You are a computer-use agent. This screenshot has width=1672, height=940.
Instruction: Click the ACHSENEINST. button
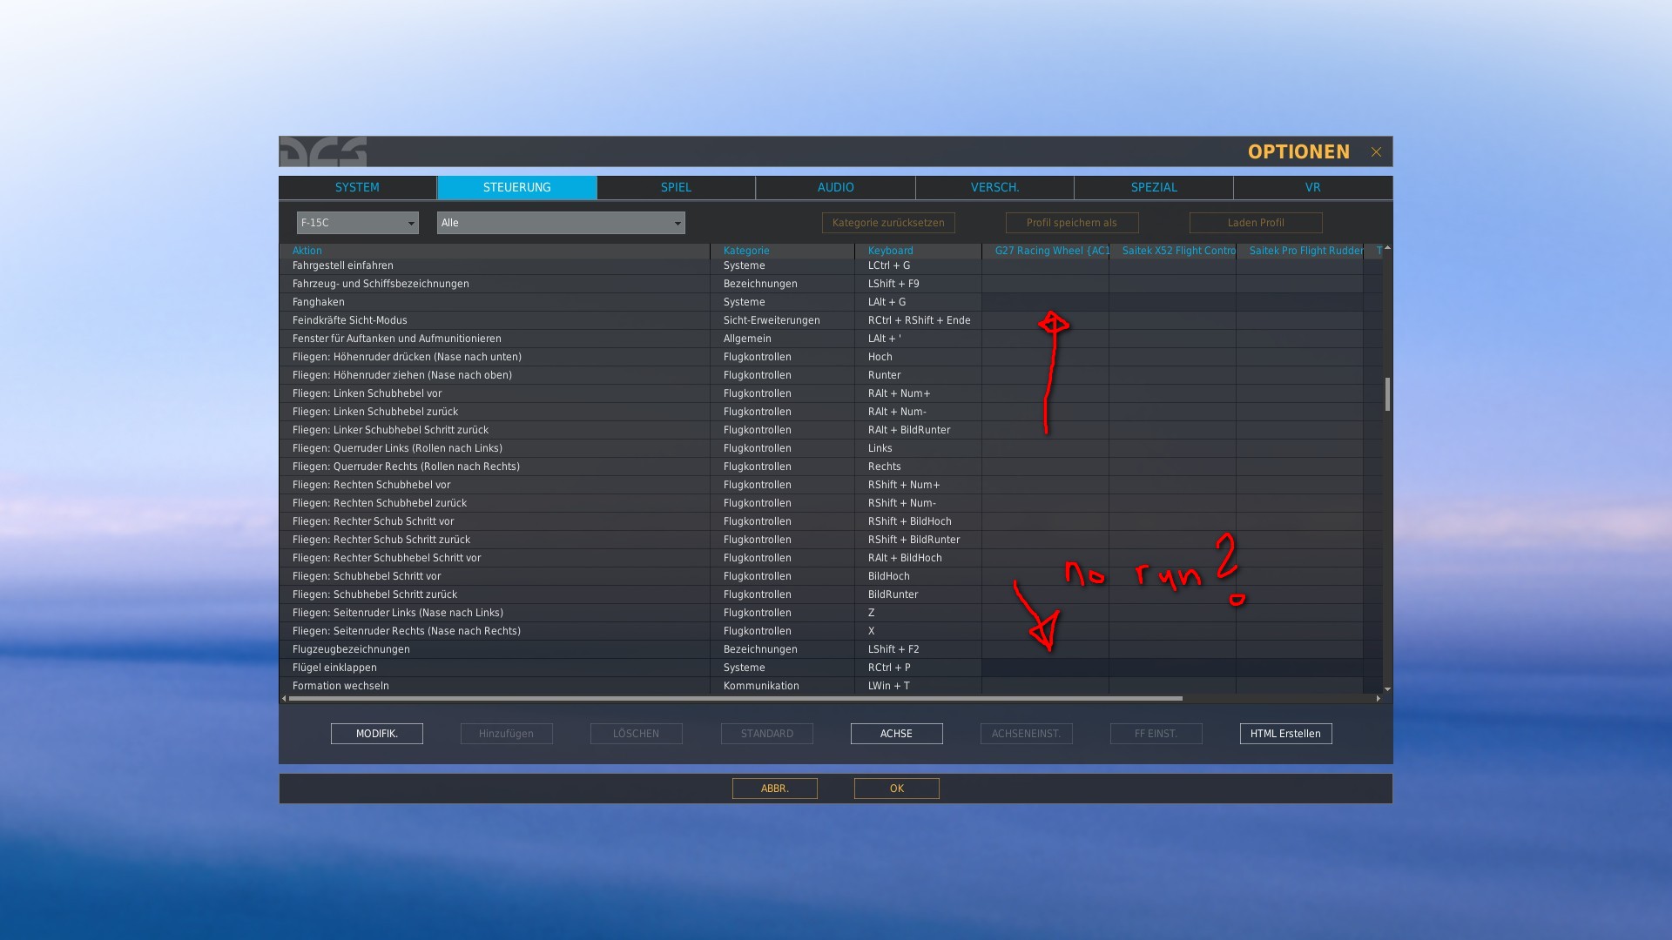(1027, 734)
